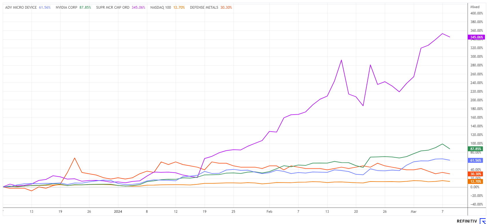
Task: Click the NVIDIA CORP legend label
Action: click(66, 8)
